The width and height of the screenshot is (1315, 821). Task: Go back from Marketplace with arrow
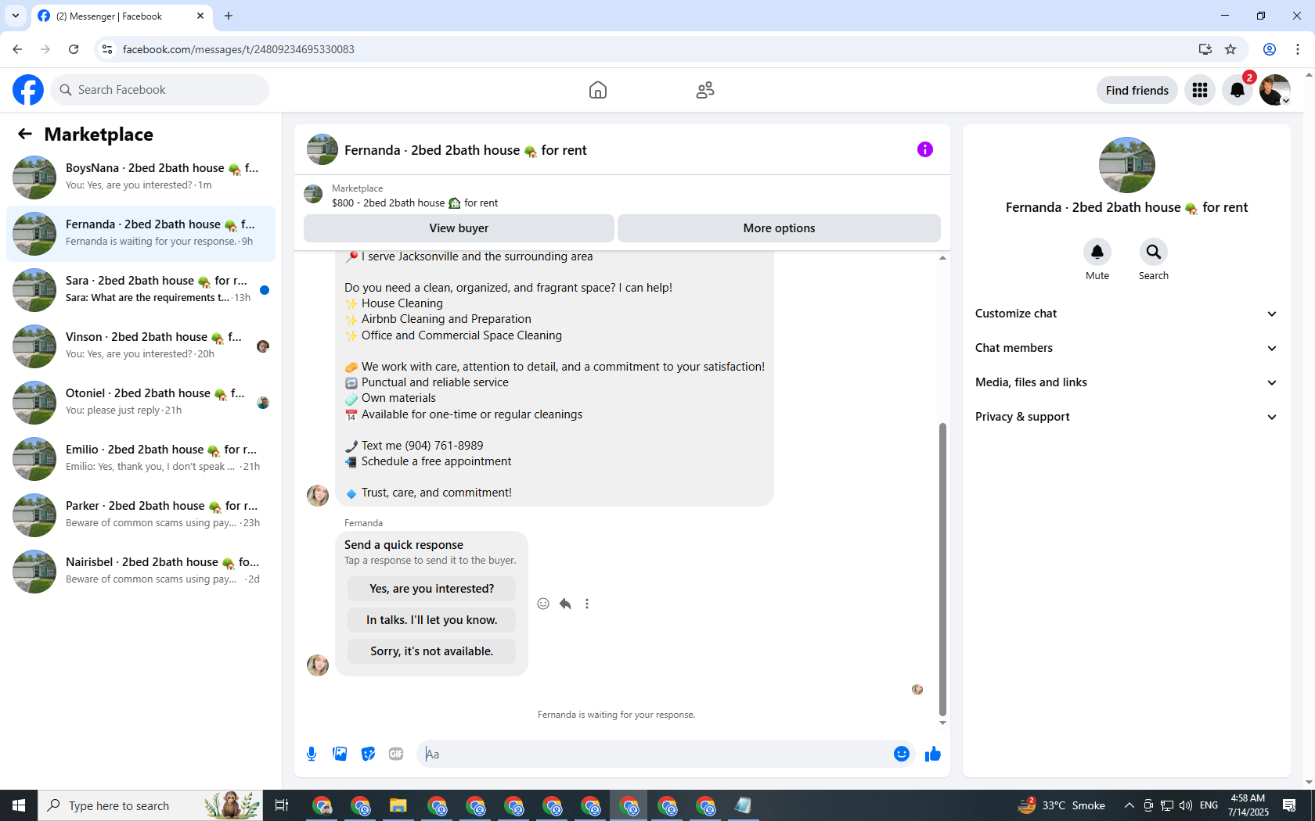(25, 134)
